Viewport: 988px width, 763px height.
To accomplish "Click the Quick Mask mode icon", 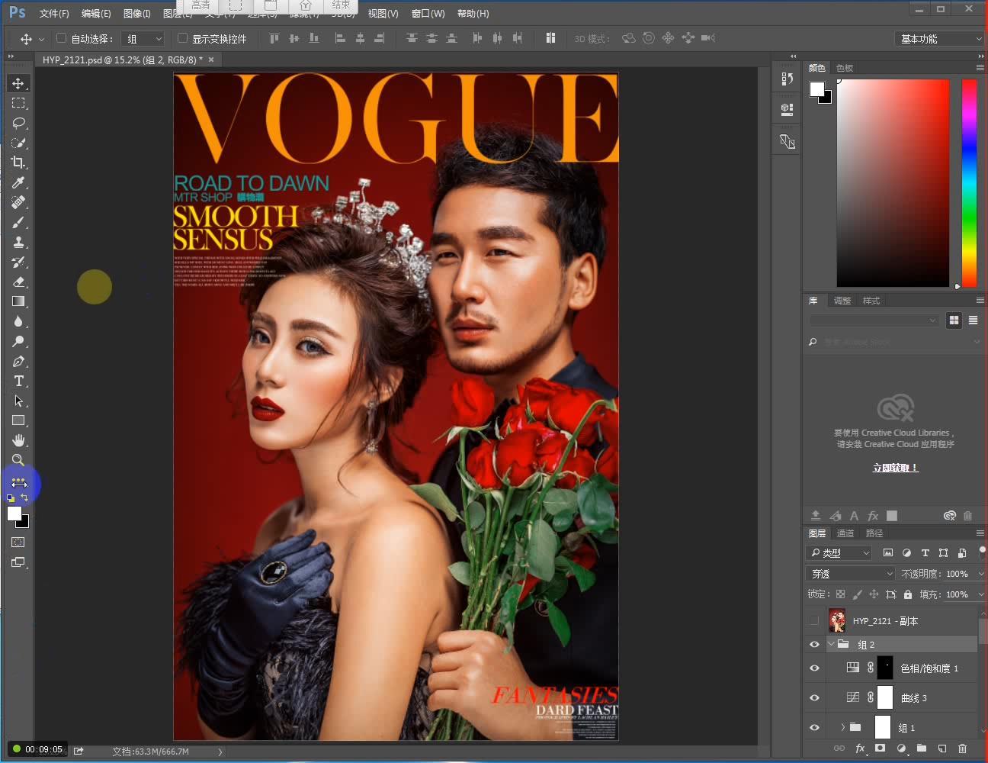I will 18,542.
